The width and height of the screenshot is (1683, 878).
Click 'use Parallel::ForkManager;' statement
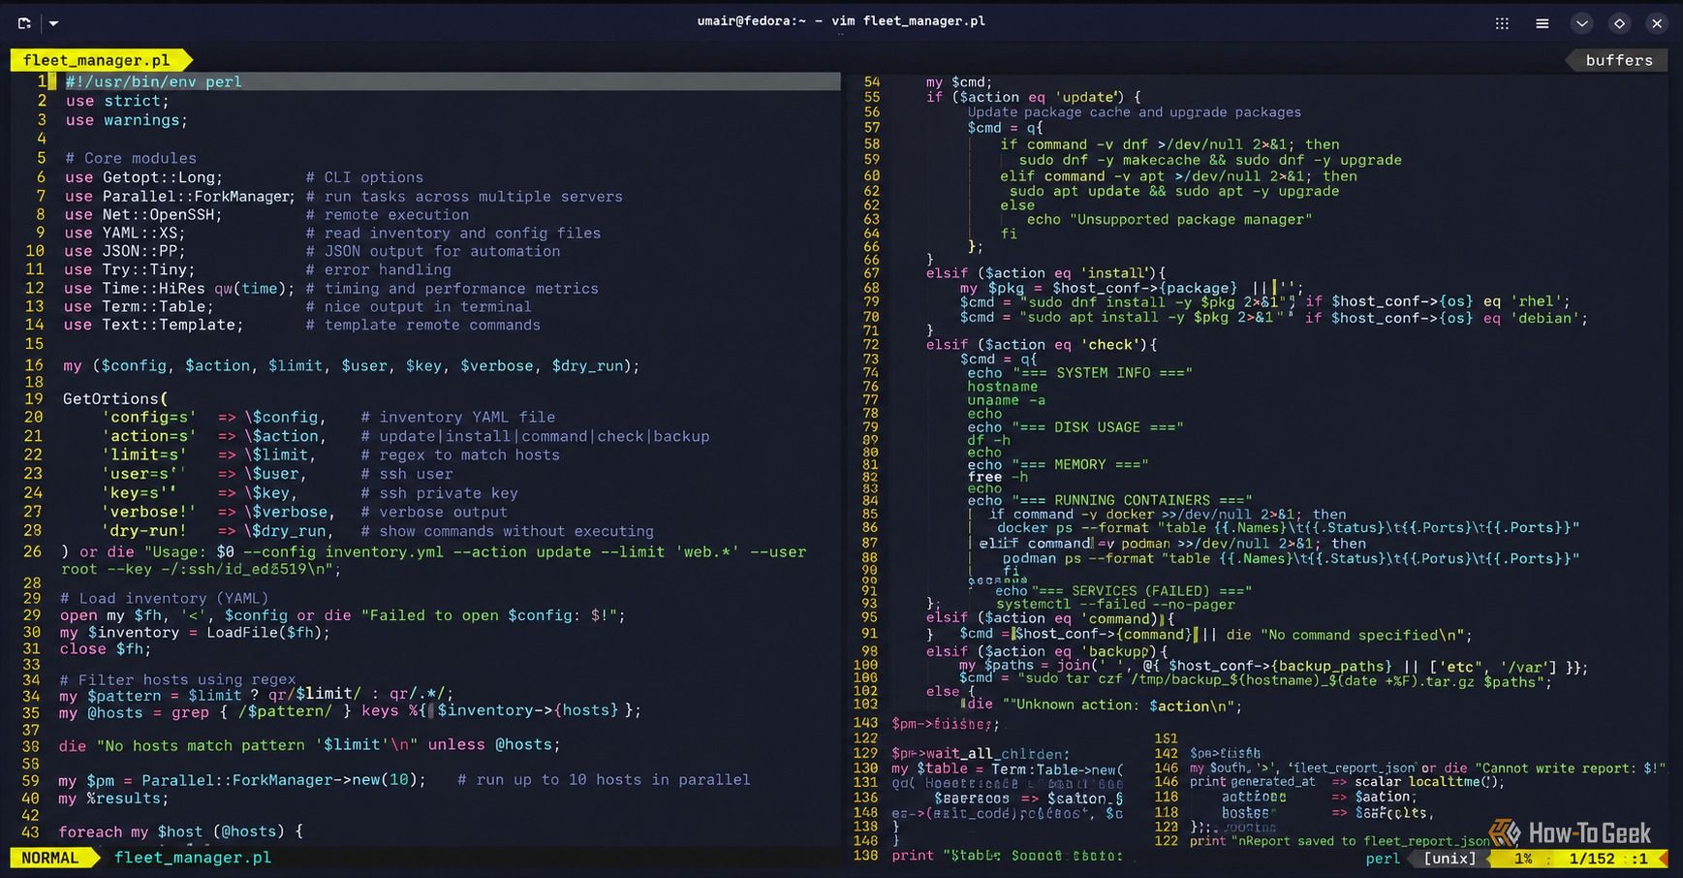180,196
